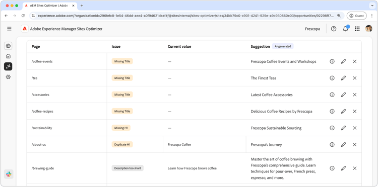Show info for /about-us suggestion
378x187 pixels.
coord(332,144)
